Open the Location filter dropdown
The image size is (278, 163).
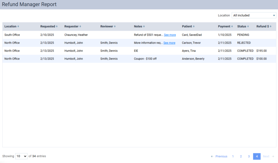[x=254, y=15]
